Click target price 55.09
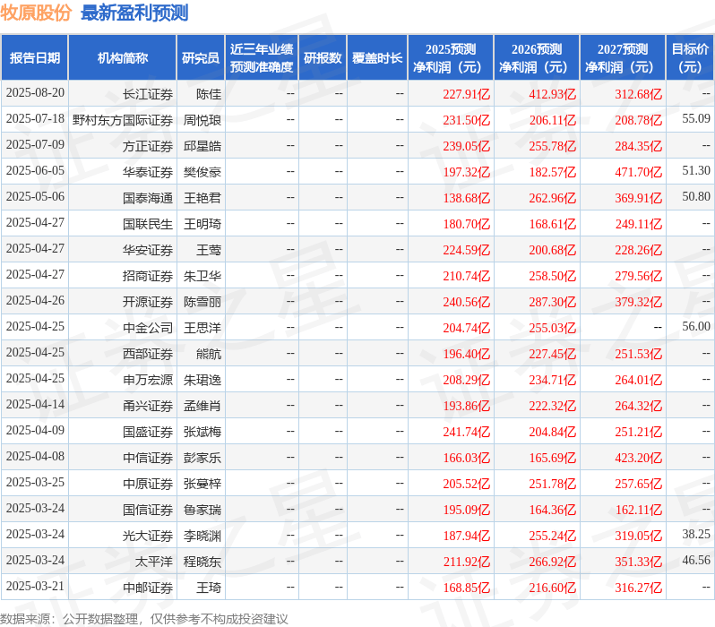This screenshot has height=627, width=715. 696,118
